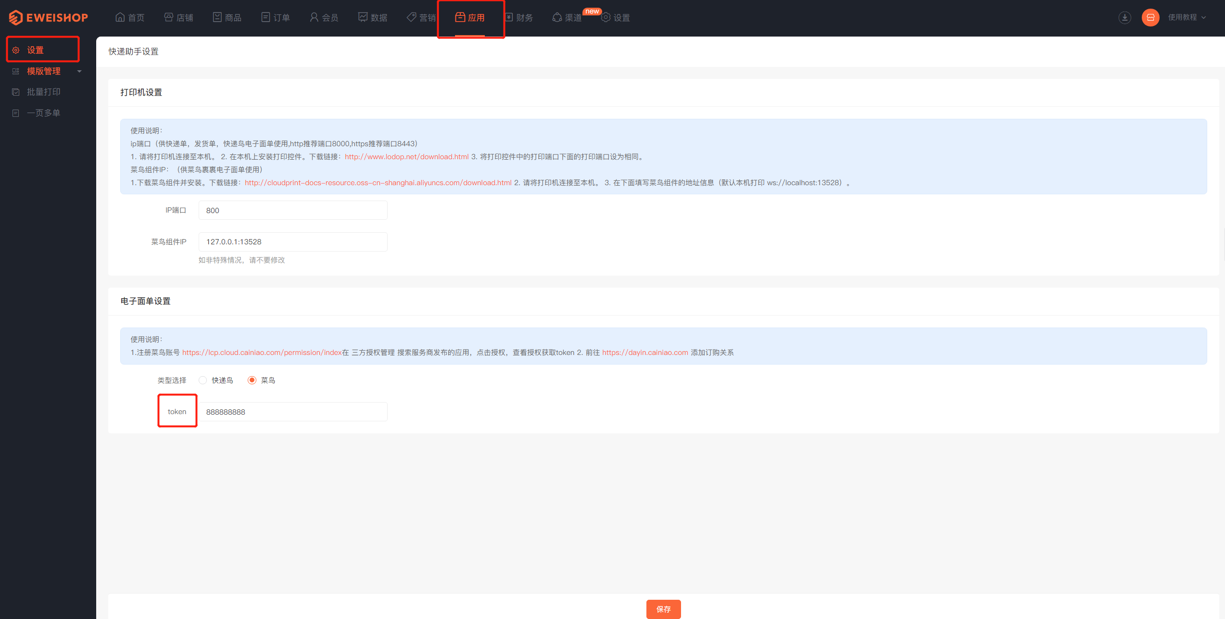Switch to the 订单 orders tab
The image size is (1225, 619).
pos(276,17)
